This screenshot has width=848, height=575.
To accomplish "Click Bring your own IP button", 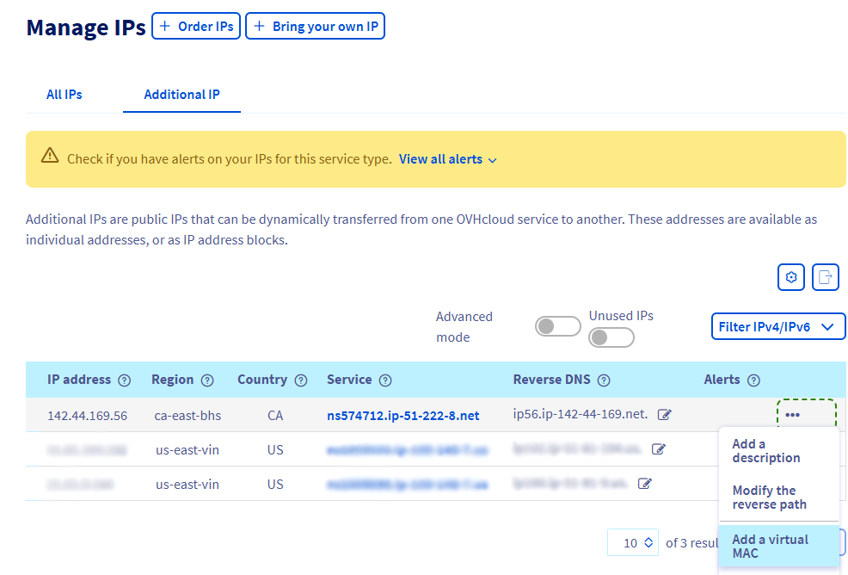I will (x=316, y=26).
